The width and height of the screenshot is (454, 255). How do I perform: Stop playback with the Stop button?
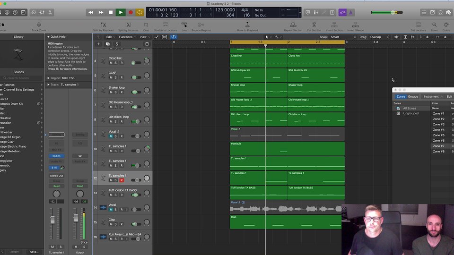click(111, 12)
